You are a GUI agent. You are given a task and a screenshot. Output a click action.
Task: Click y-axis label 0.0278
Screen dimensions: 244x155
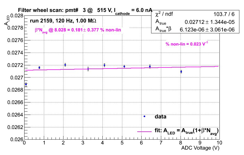coord(15,28)
